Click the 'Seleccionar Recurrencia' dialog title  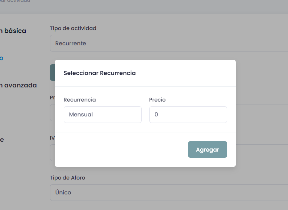tap(100, 73)
